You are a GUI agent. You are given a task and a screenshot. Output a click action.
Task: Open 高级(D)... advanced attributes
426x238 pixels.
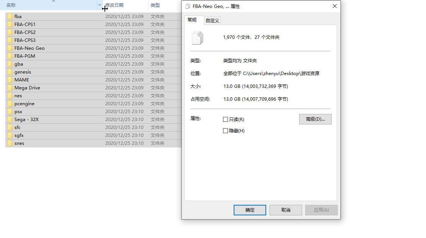(x=315, y=119)
